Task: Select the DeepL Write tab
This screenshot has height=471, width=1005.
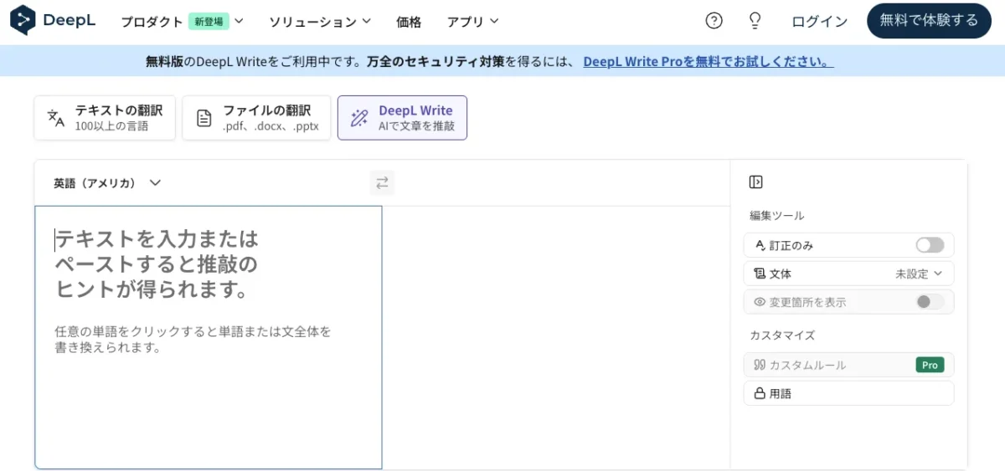Action: pyautogui.click(x=402, y=118)
